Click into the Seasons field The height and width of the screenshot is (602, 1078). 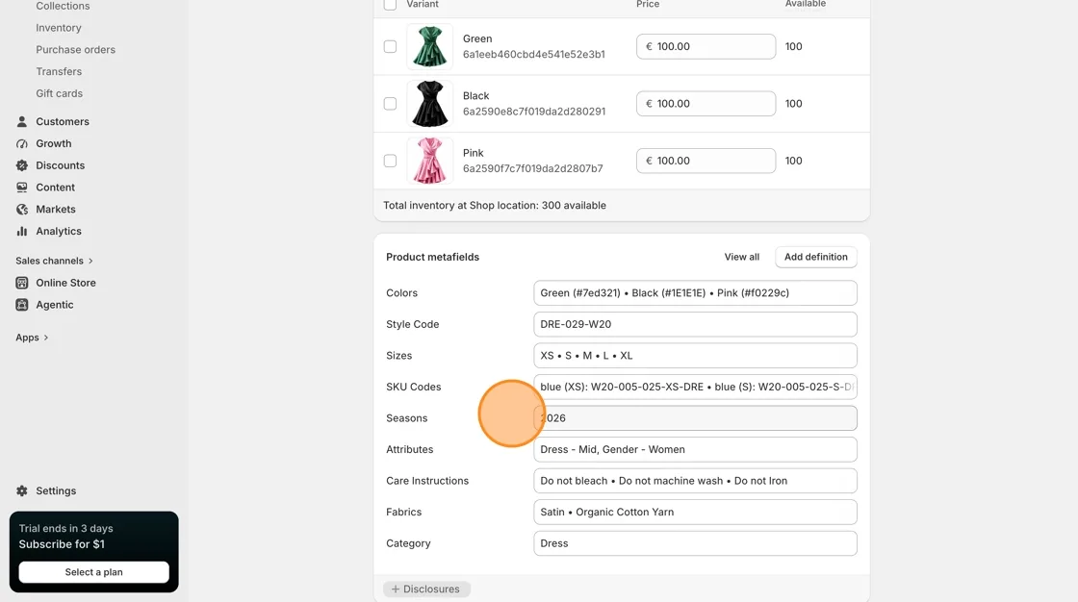695,418
